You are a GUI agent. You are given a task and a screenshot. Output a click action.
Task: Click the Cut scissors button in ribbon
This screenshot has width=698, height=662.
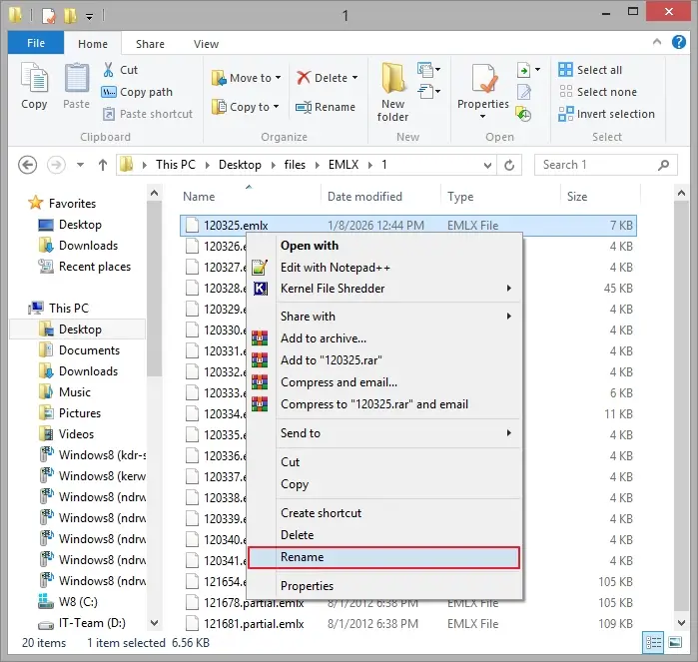click(x=120, y=70)
